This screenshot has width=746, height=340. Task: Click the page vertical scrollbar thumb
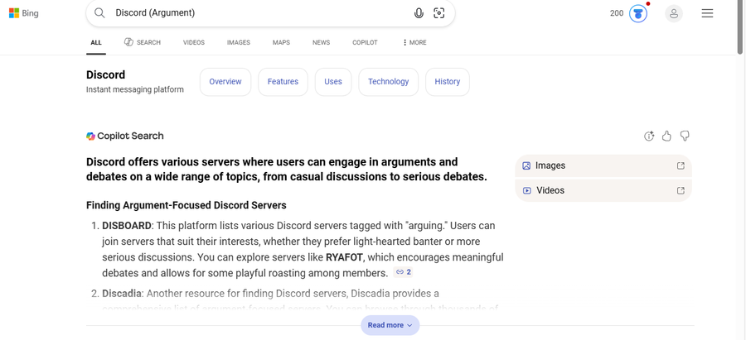coord(740,26)
